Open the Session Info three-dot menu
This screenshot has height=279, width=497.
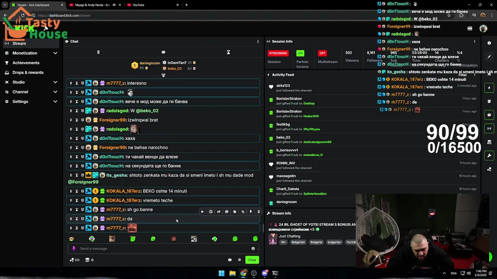click(x=474, y=41)
